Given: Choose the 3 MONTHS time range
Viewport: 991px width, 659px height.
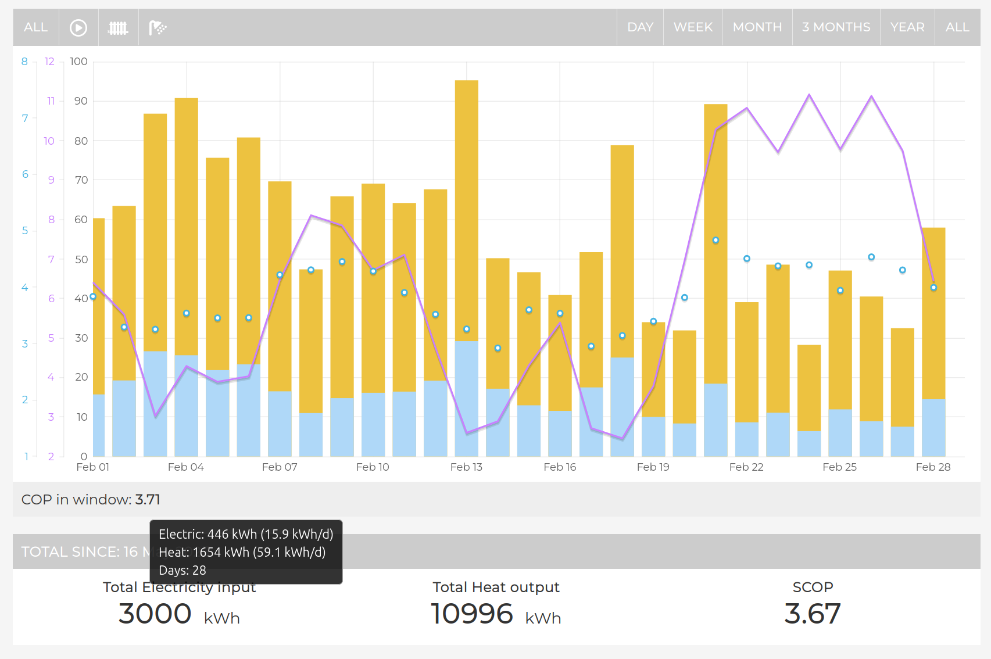Looking at the screenshot, I should 836,27.
